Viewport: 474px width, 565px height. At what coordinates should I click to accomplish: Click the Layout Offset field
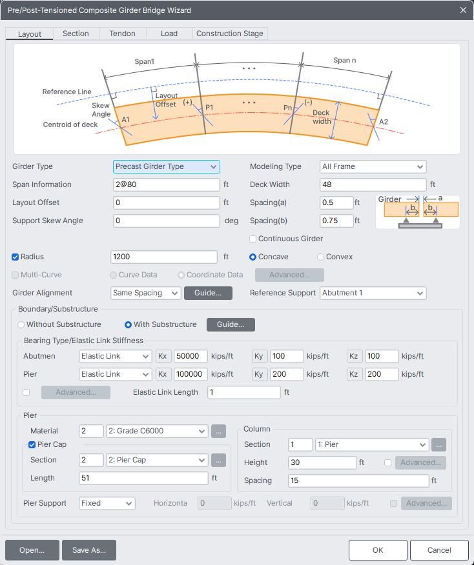coord(167,203)
